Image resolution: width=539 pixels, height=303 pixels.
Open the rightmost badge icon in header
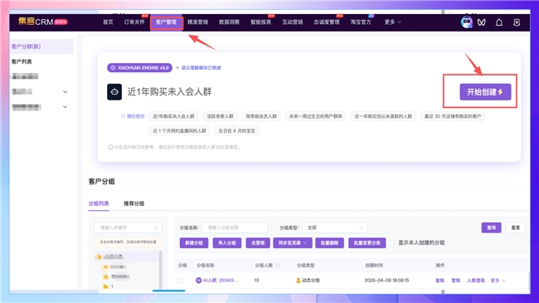pos(517,22)
